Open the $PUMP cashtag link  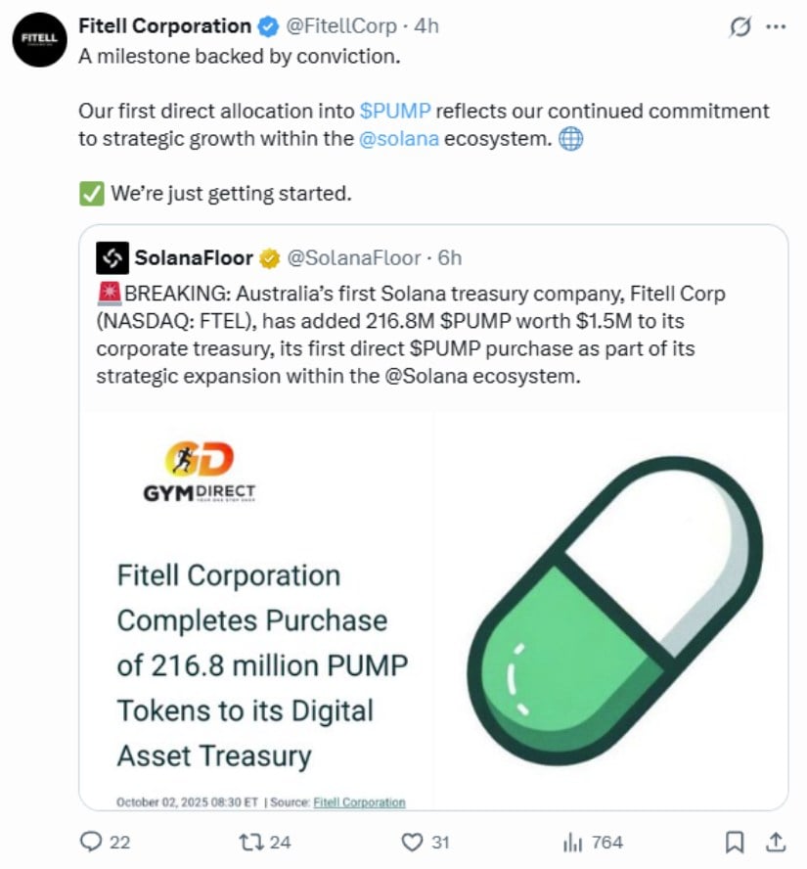tap(395, 111)
